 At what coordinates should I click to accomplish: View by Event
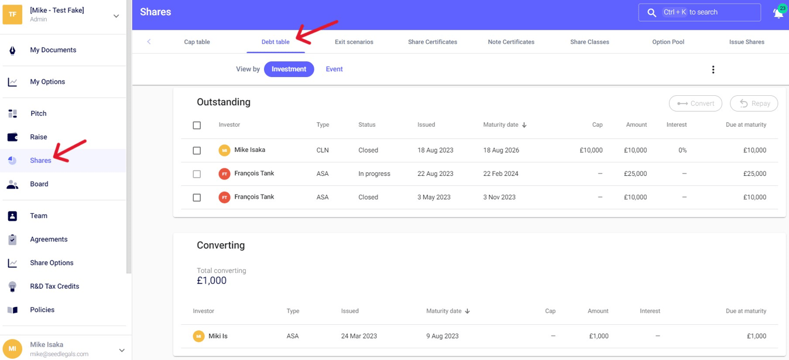[334, 69]
